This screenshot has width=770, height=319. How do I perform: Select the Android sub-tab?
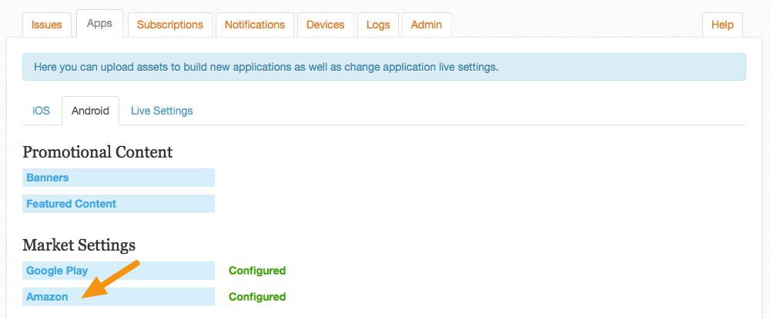tap(90, 111)
